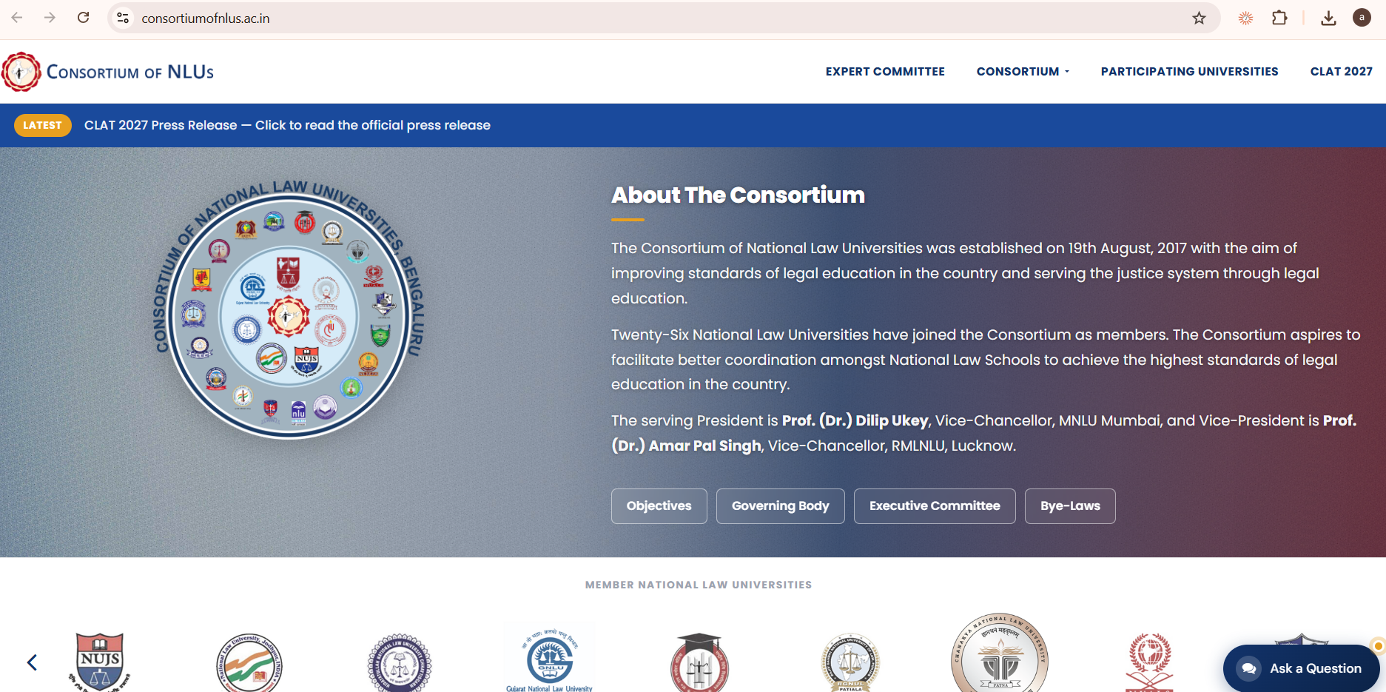Click the previous arrow of university carousel
1386x692 pixels.
[32, 662]
